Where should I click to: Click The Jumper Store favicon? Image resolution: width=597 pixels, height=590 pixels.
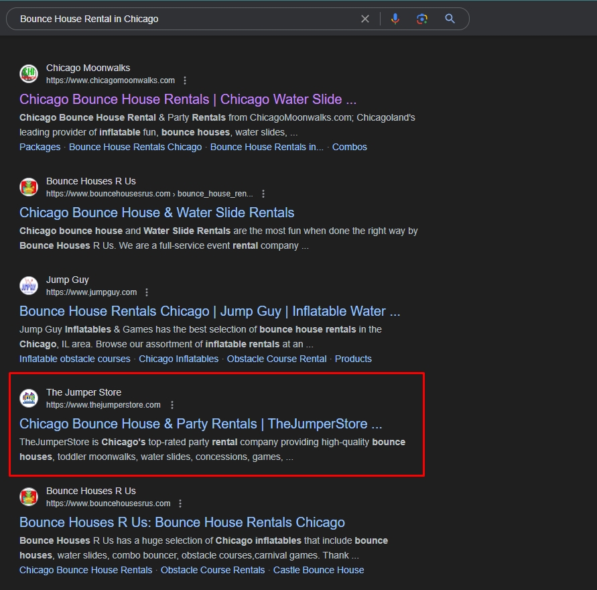coord(29,398)
